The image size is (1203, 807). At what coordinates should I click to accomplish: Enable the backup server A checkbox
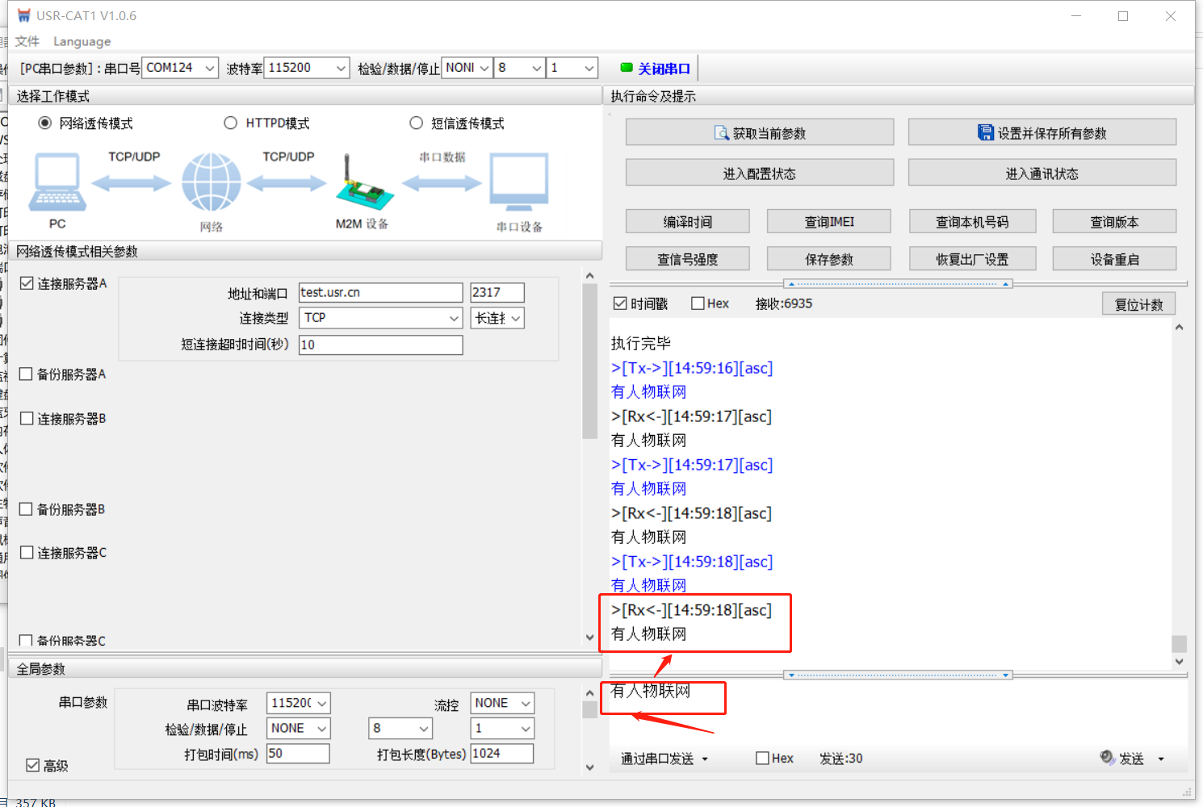point(27,374)
